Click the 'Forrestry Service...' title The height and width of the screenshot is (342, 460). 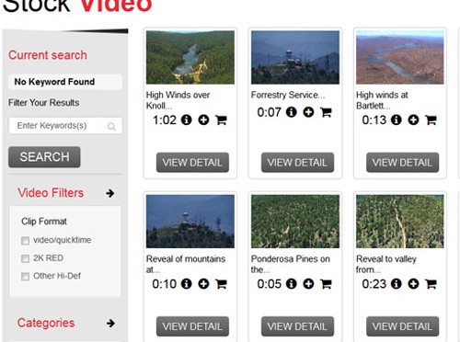pyautogui.click(x=288, y=95)
